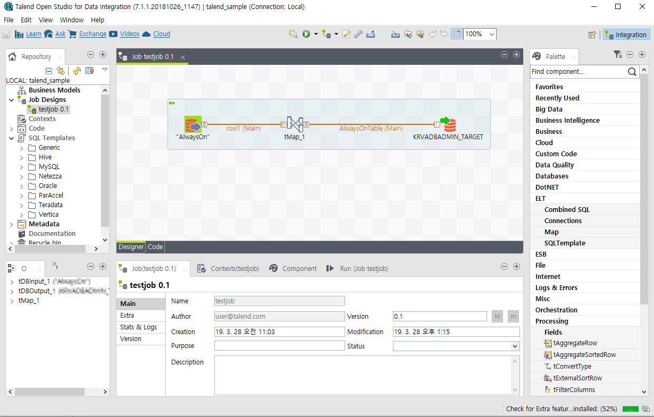Expand the SQL Templates MySQL folder
This screenshot has width=654, height=417.
[22, 167]
